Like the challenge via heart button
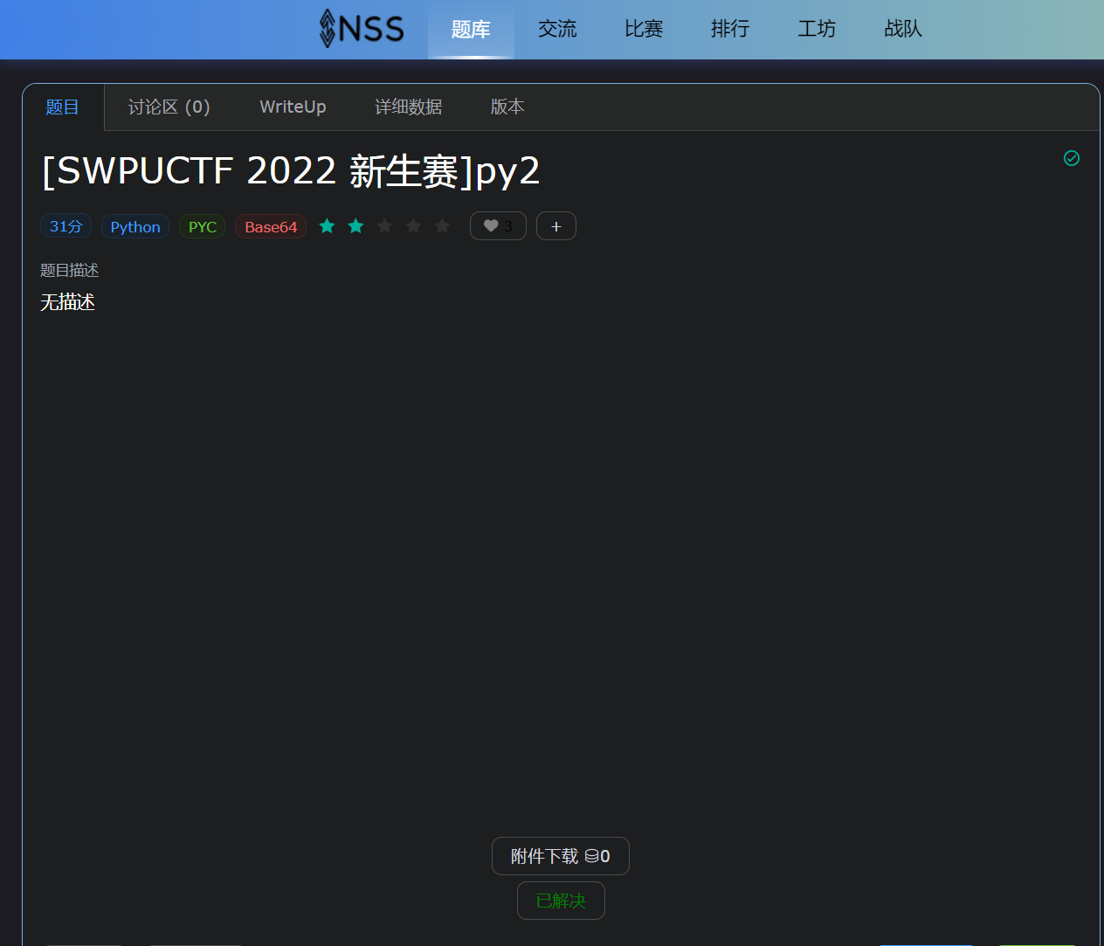Screen dimensions: 1104x946 [498, 226]
